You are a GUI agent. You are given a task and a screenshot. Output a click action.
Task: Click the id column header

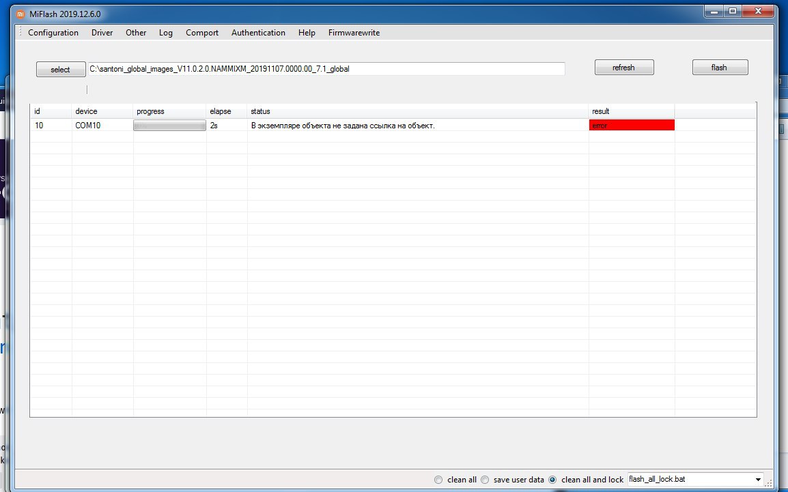51,111
